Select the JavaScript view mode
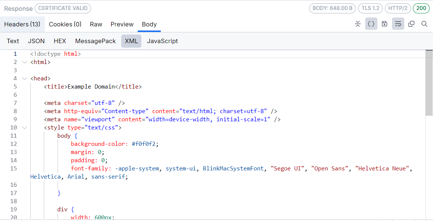This screenshot has height=221, width=433. tap(162, 41)
